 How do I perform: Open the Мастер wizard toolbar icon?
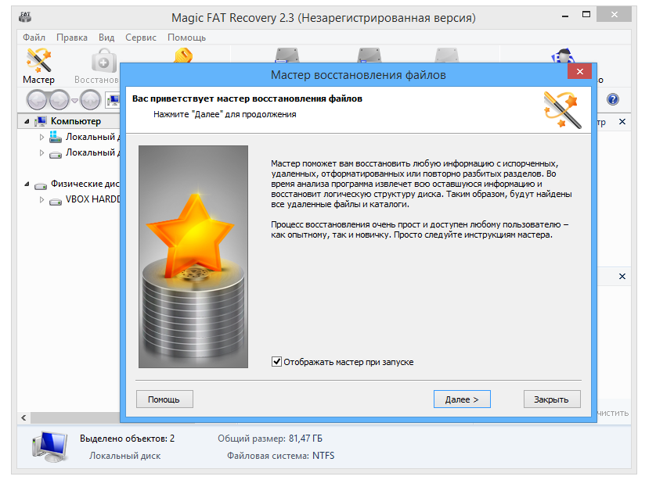[38, 66]
